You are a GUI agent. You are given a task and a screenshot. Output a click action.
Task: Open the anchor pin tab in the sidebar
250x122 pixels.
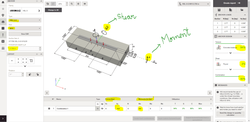click(3, 35)
